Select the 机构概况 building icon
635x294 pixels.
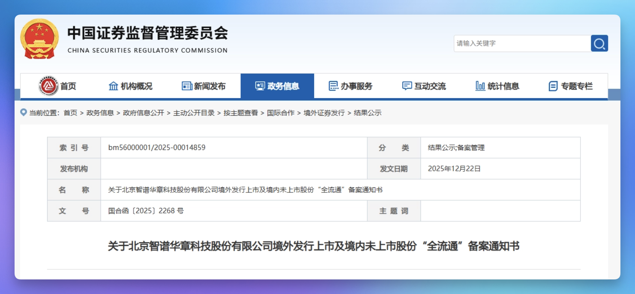(x=113, y=86)
